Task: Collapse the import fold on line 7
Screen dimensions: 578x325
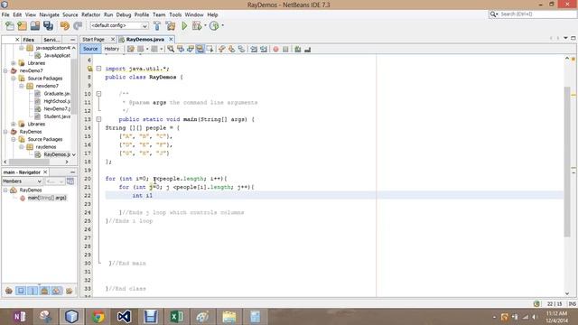Action: tap(98, 69)
